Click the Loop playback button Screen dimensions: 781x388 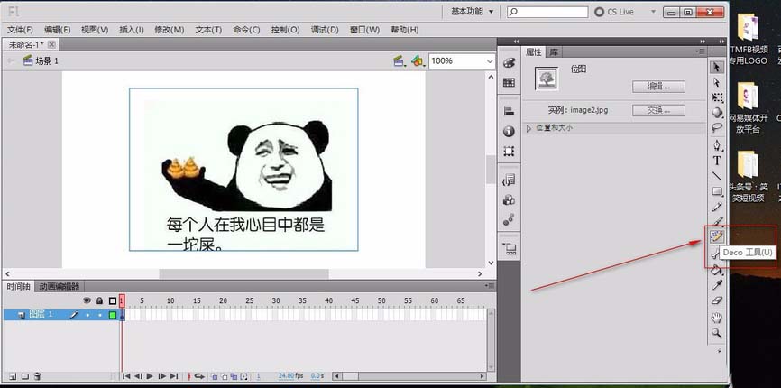pos(199,376)
